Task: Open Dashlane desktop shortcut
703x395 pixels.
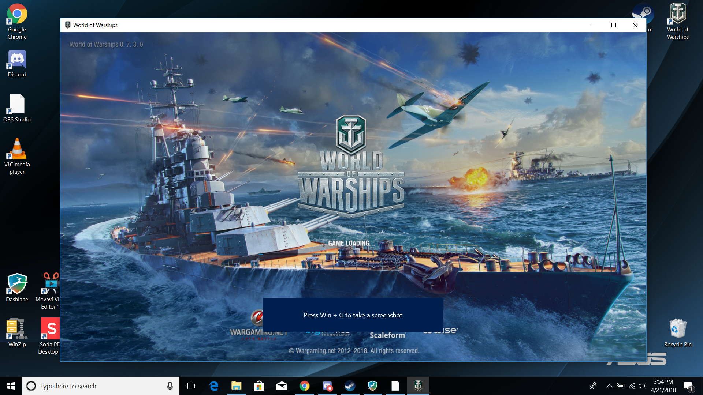Action: (x=17, y=284)
